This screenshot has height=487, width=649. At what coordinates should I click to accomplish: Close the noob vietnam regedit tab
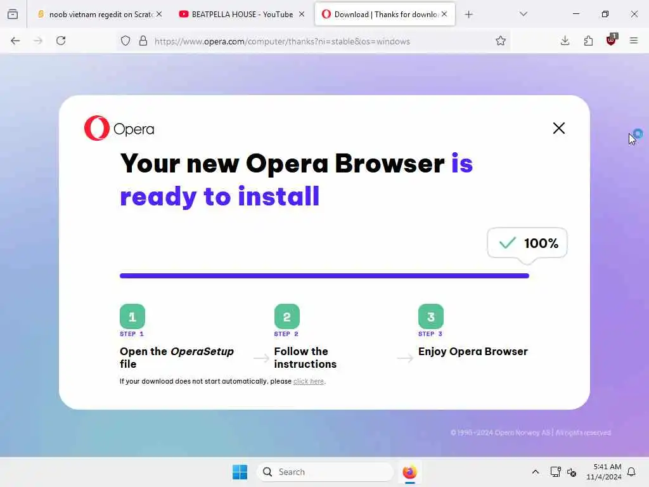159,14
